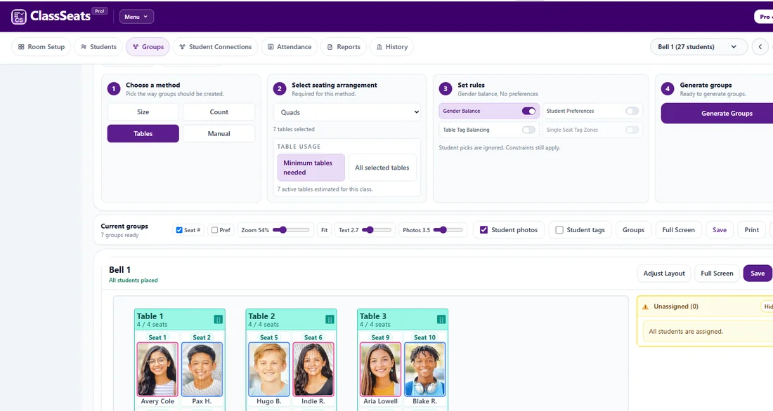
Task: Switch to the Student Connections tab
Action: [x=216, y=47]
